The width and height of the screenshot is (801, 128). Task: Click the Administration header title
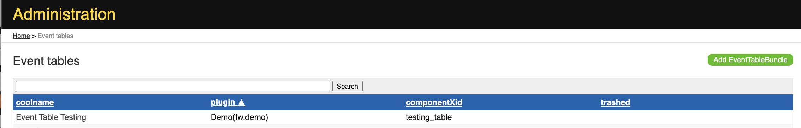pyautogui.click(x=64, y=14)
